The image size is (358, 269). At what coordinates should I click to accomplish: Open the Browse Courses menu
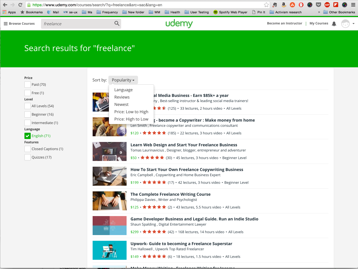coord(19,24)
